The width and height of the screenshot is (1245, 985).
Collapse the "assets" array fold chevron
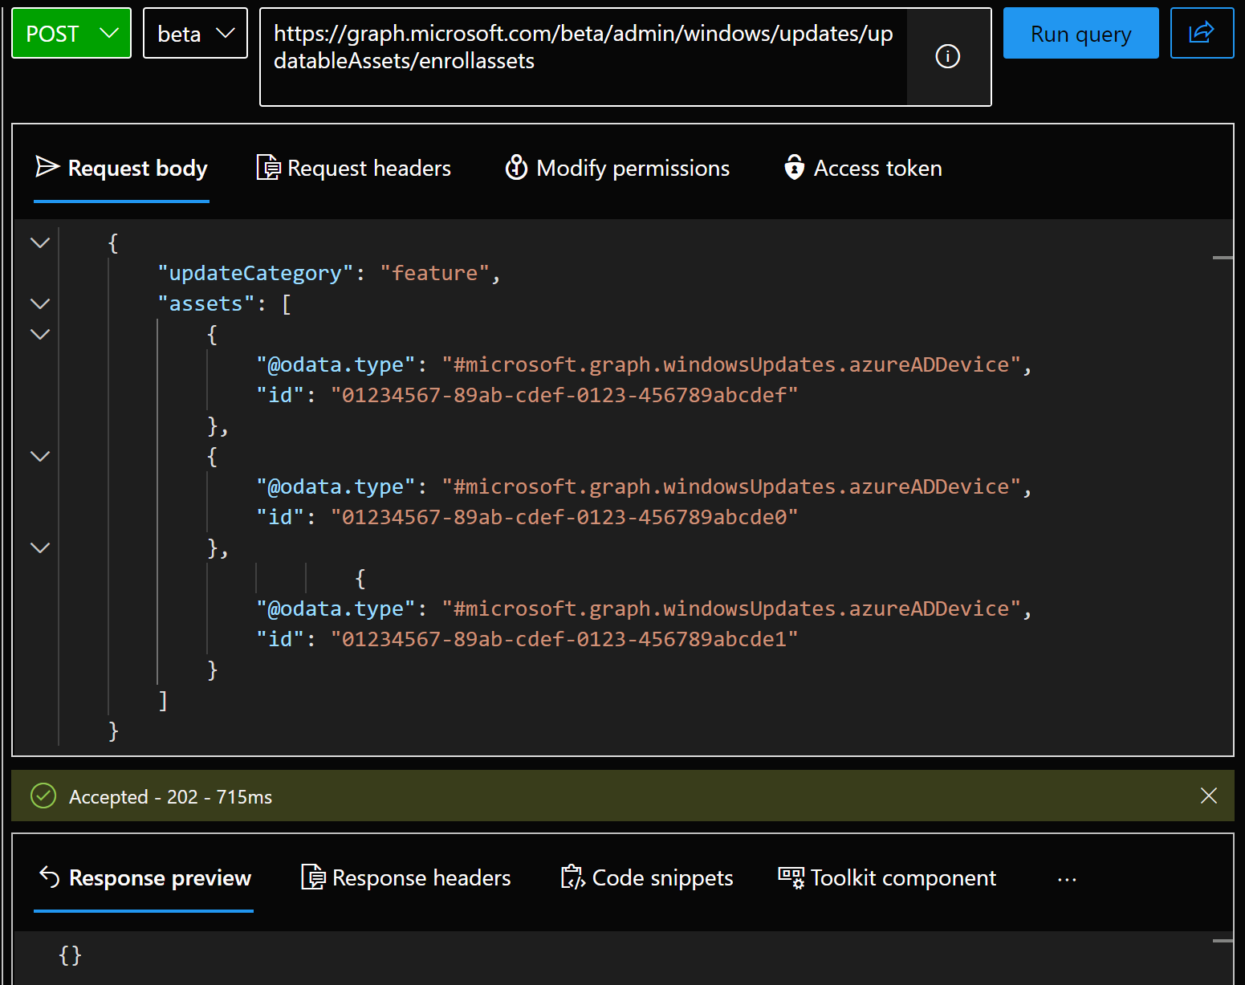pos(40,303)
